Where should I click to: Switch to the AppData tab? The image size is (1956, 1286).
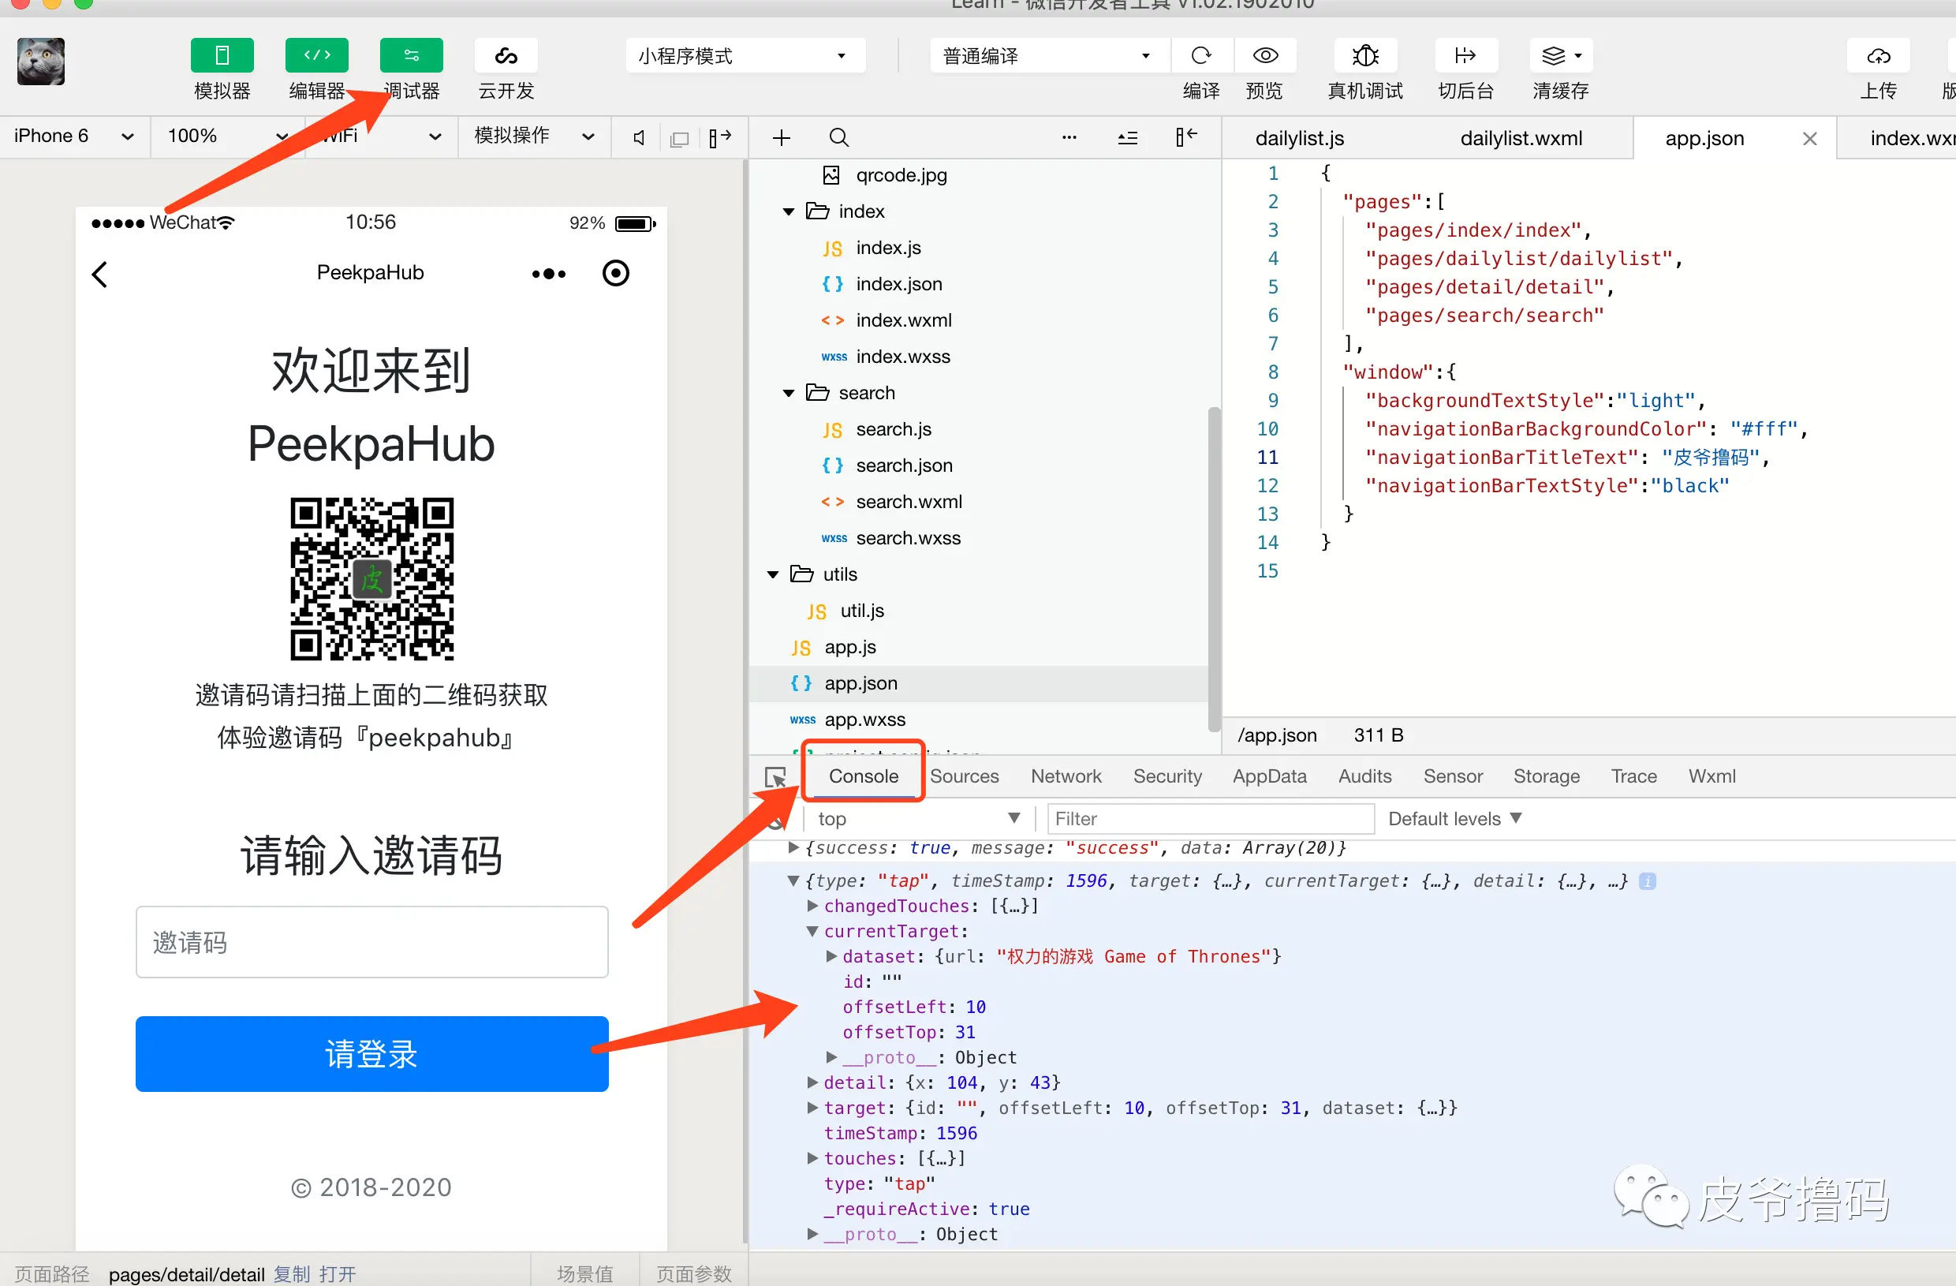(x=1269, y=776)
